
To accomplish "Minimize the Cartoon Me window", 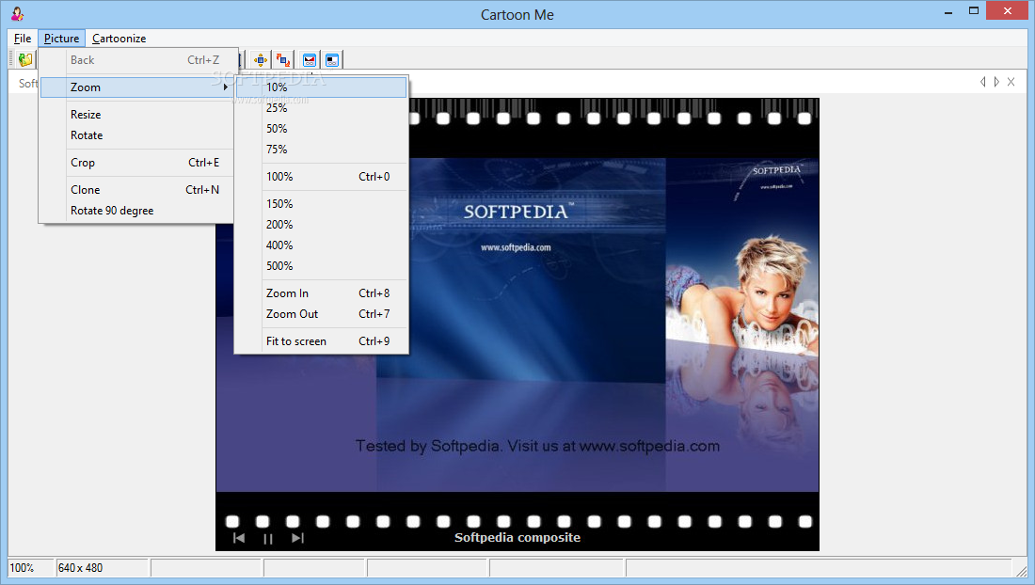I will tap(948, 12).
